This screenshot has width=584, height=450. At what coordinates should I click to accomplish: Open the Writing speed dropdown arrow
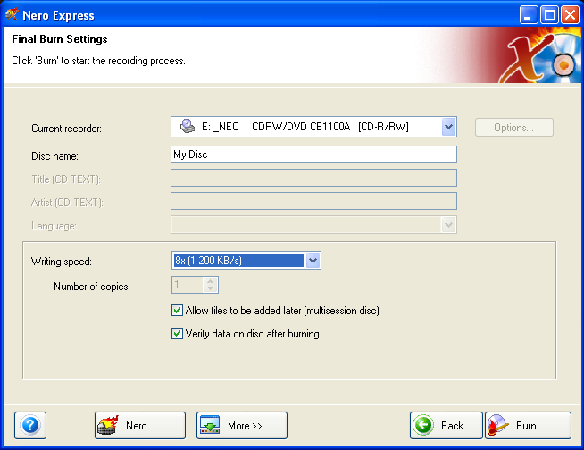coord(313,261)
